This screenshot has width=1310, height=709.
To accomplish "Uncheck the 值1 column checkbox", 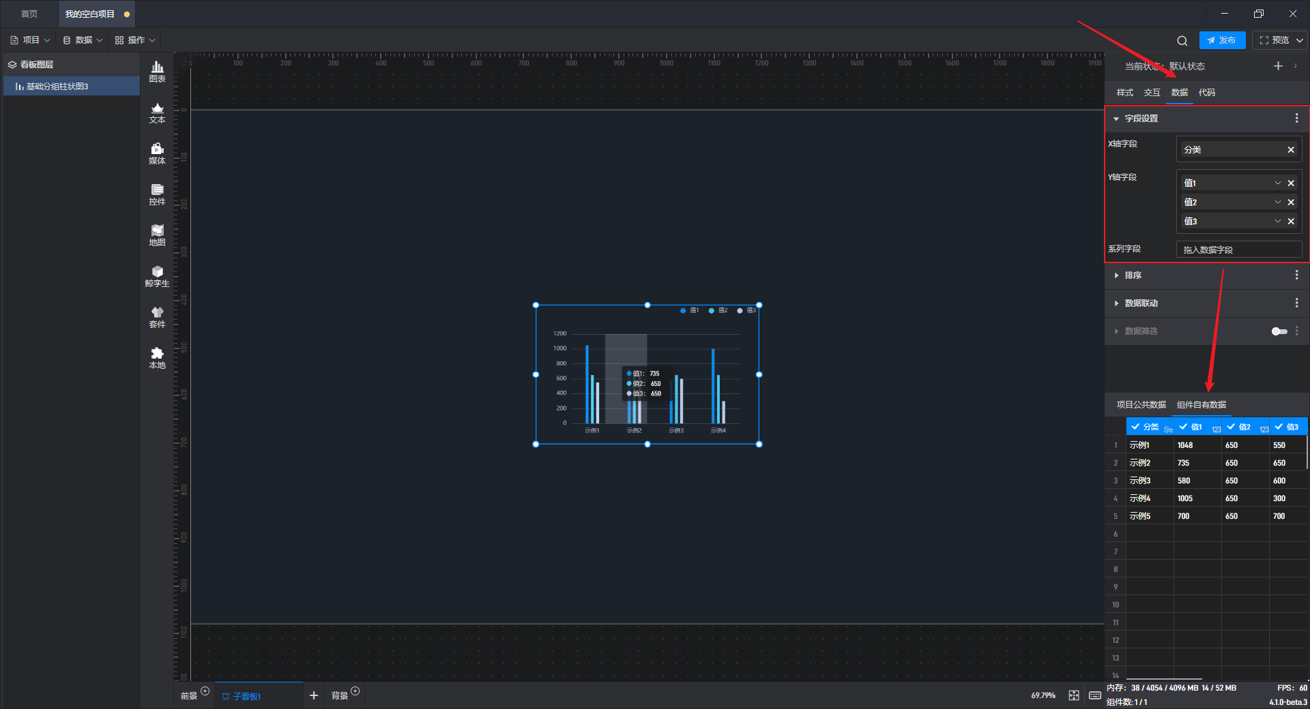I will 1183,427.
